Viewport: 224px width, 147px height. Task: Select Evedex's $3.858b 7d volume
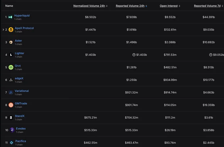(209, 130)
